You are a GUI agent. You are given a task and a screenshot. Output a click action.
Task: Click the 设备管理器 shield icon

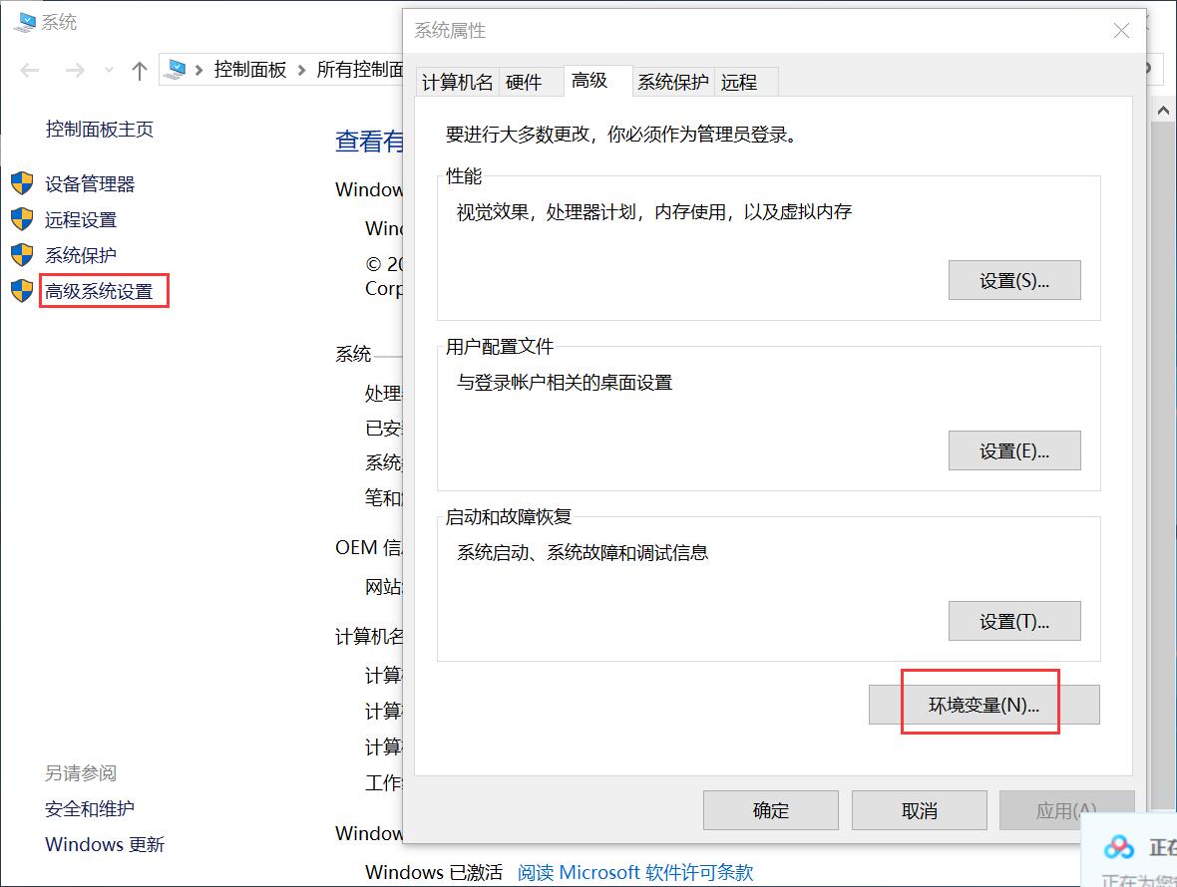(22, 183)
